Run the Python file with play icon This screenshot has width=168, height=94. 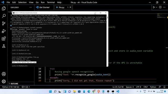pos(154,7)
